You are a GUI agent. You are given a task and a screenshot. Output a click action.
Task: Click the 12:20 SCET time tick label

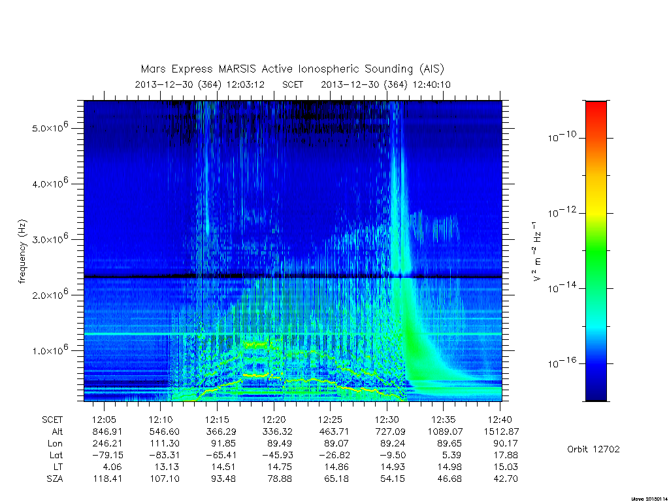(274, 420)
